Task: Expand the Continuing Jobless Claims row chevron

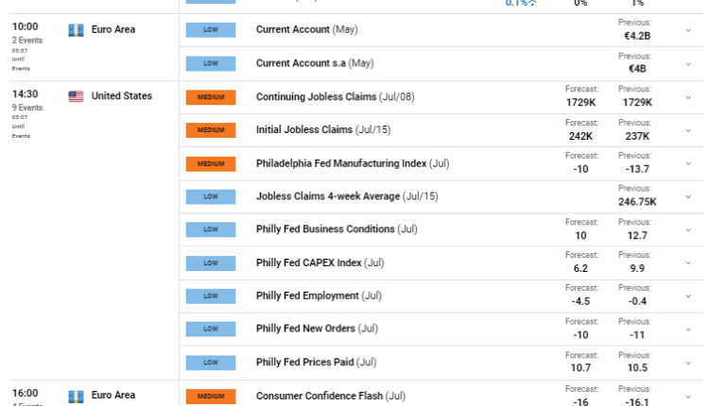Action: coord(688,97)
